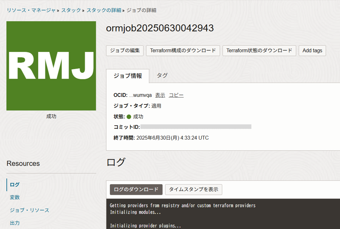Click the ログのダウンロード button
Image resolution: width=340 pixels, height=229 pixels.
pyautogui.click(x=136, y=190)
